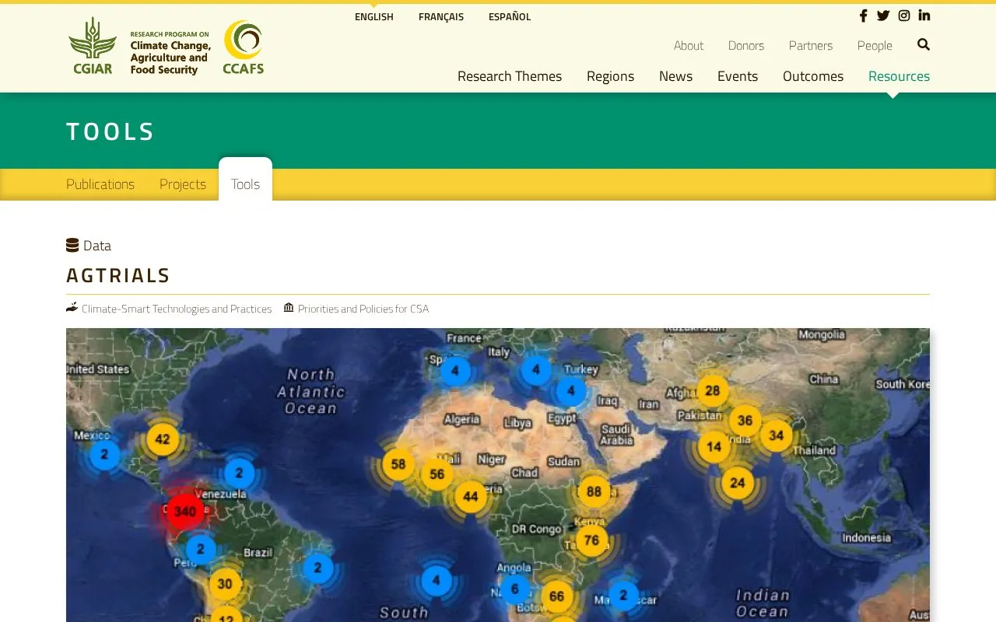The height and width of the screenshot is (622, 996).
Task: Click the 14 cluster near Pakistan
Action: pyautogui.click(x=714, y=447)
